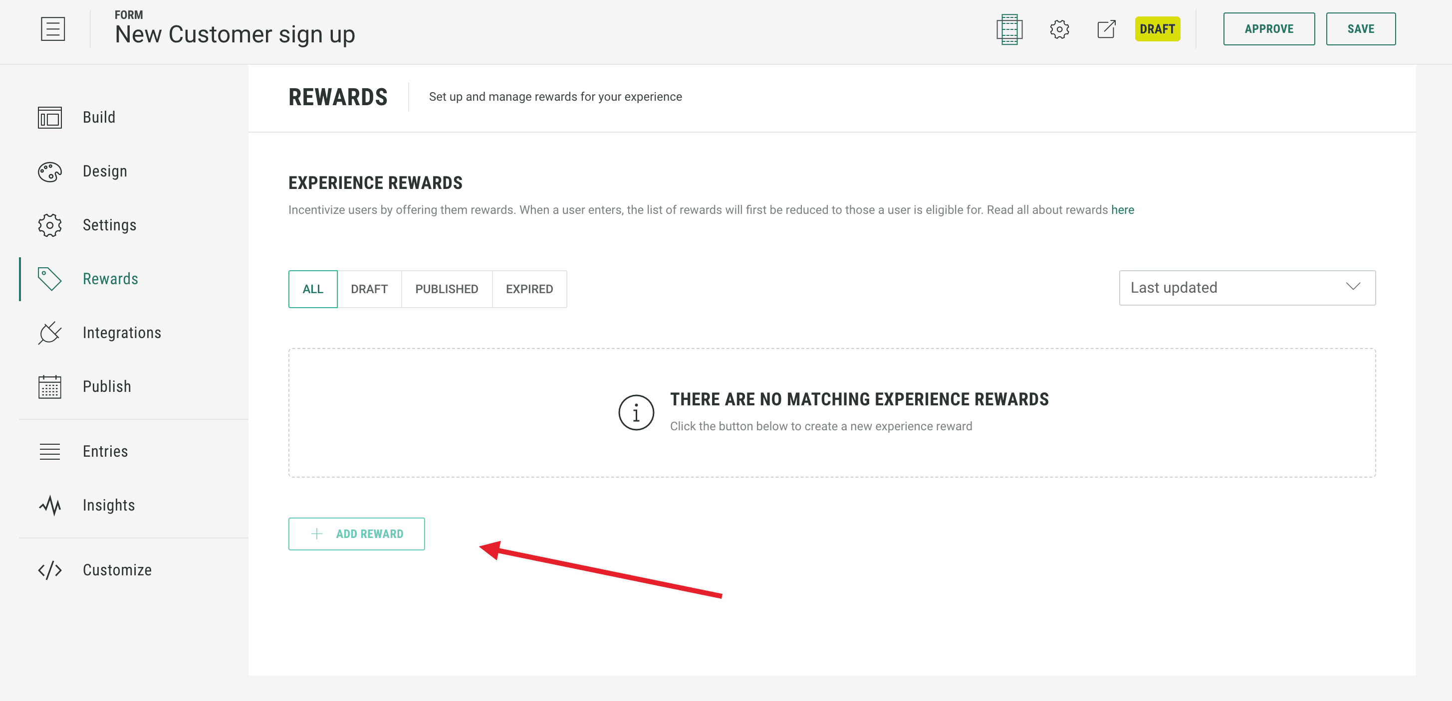Screen dimensions: 1452x701
Task: Switch to the PUBLISHED filter tab
Action: 447,289
